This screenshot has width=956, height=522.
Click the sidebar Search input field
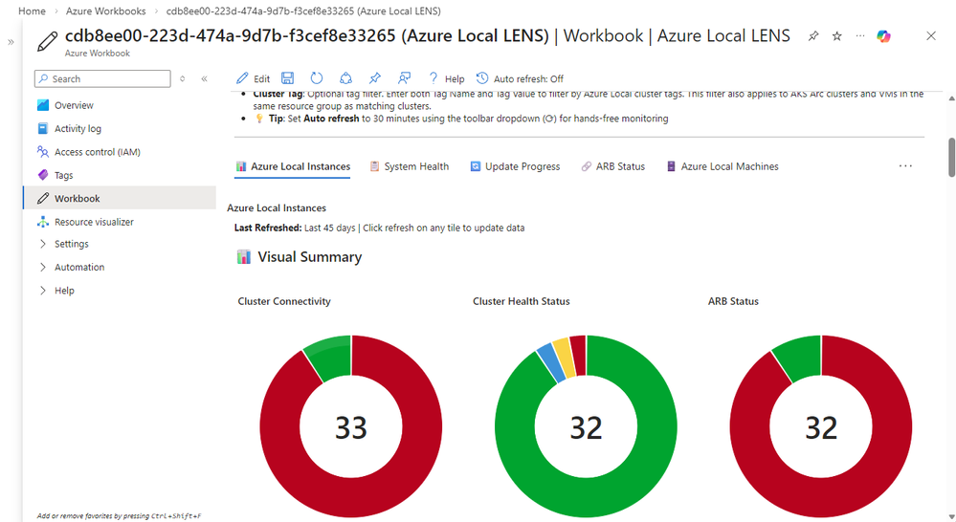point(102,78)
